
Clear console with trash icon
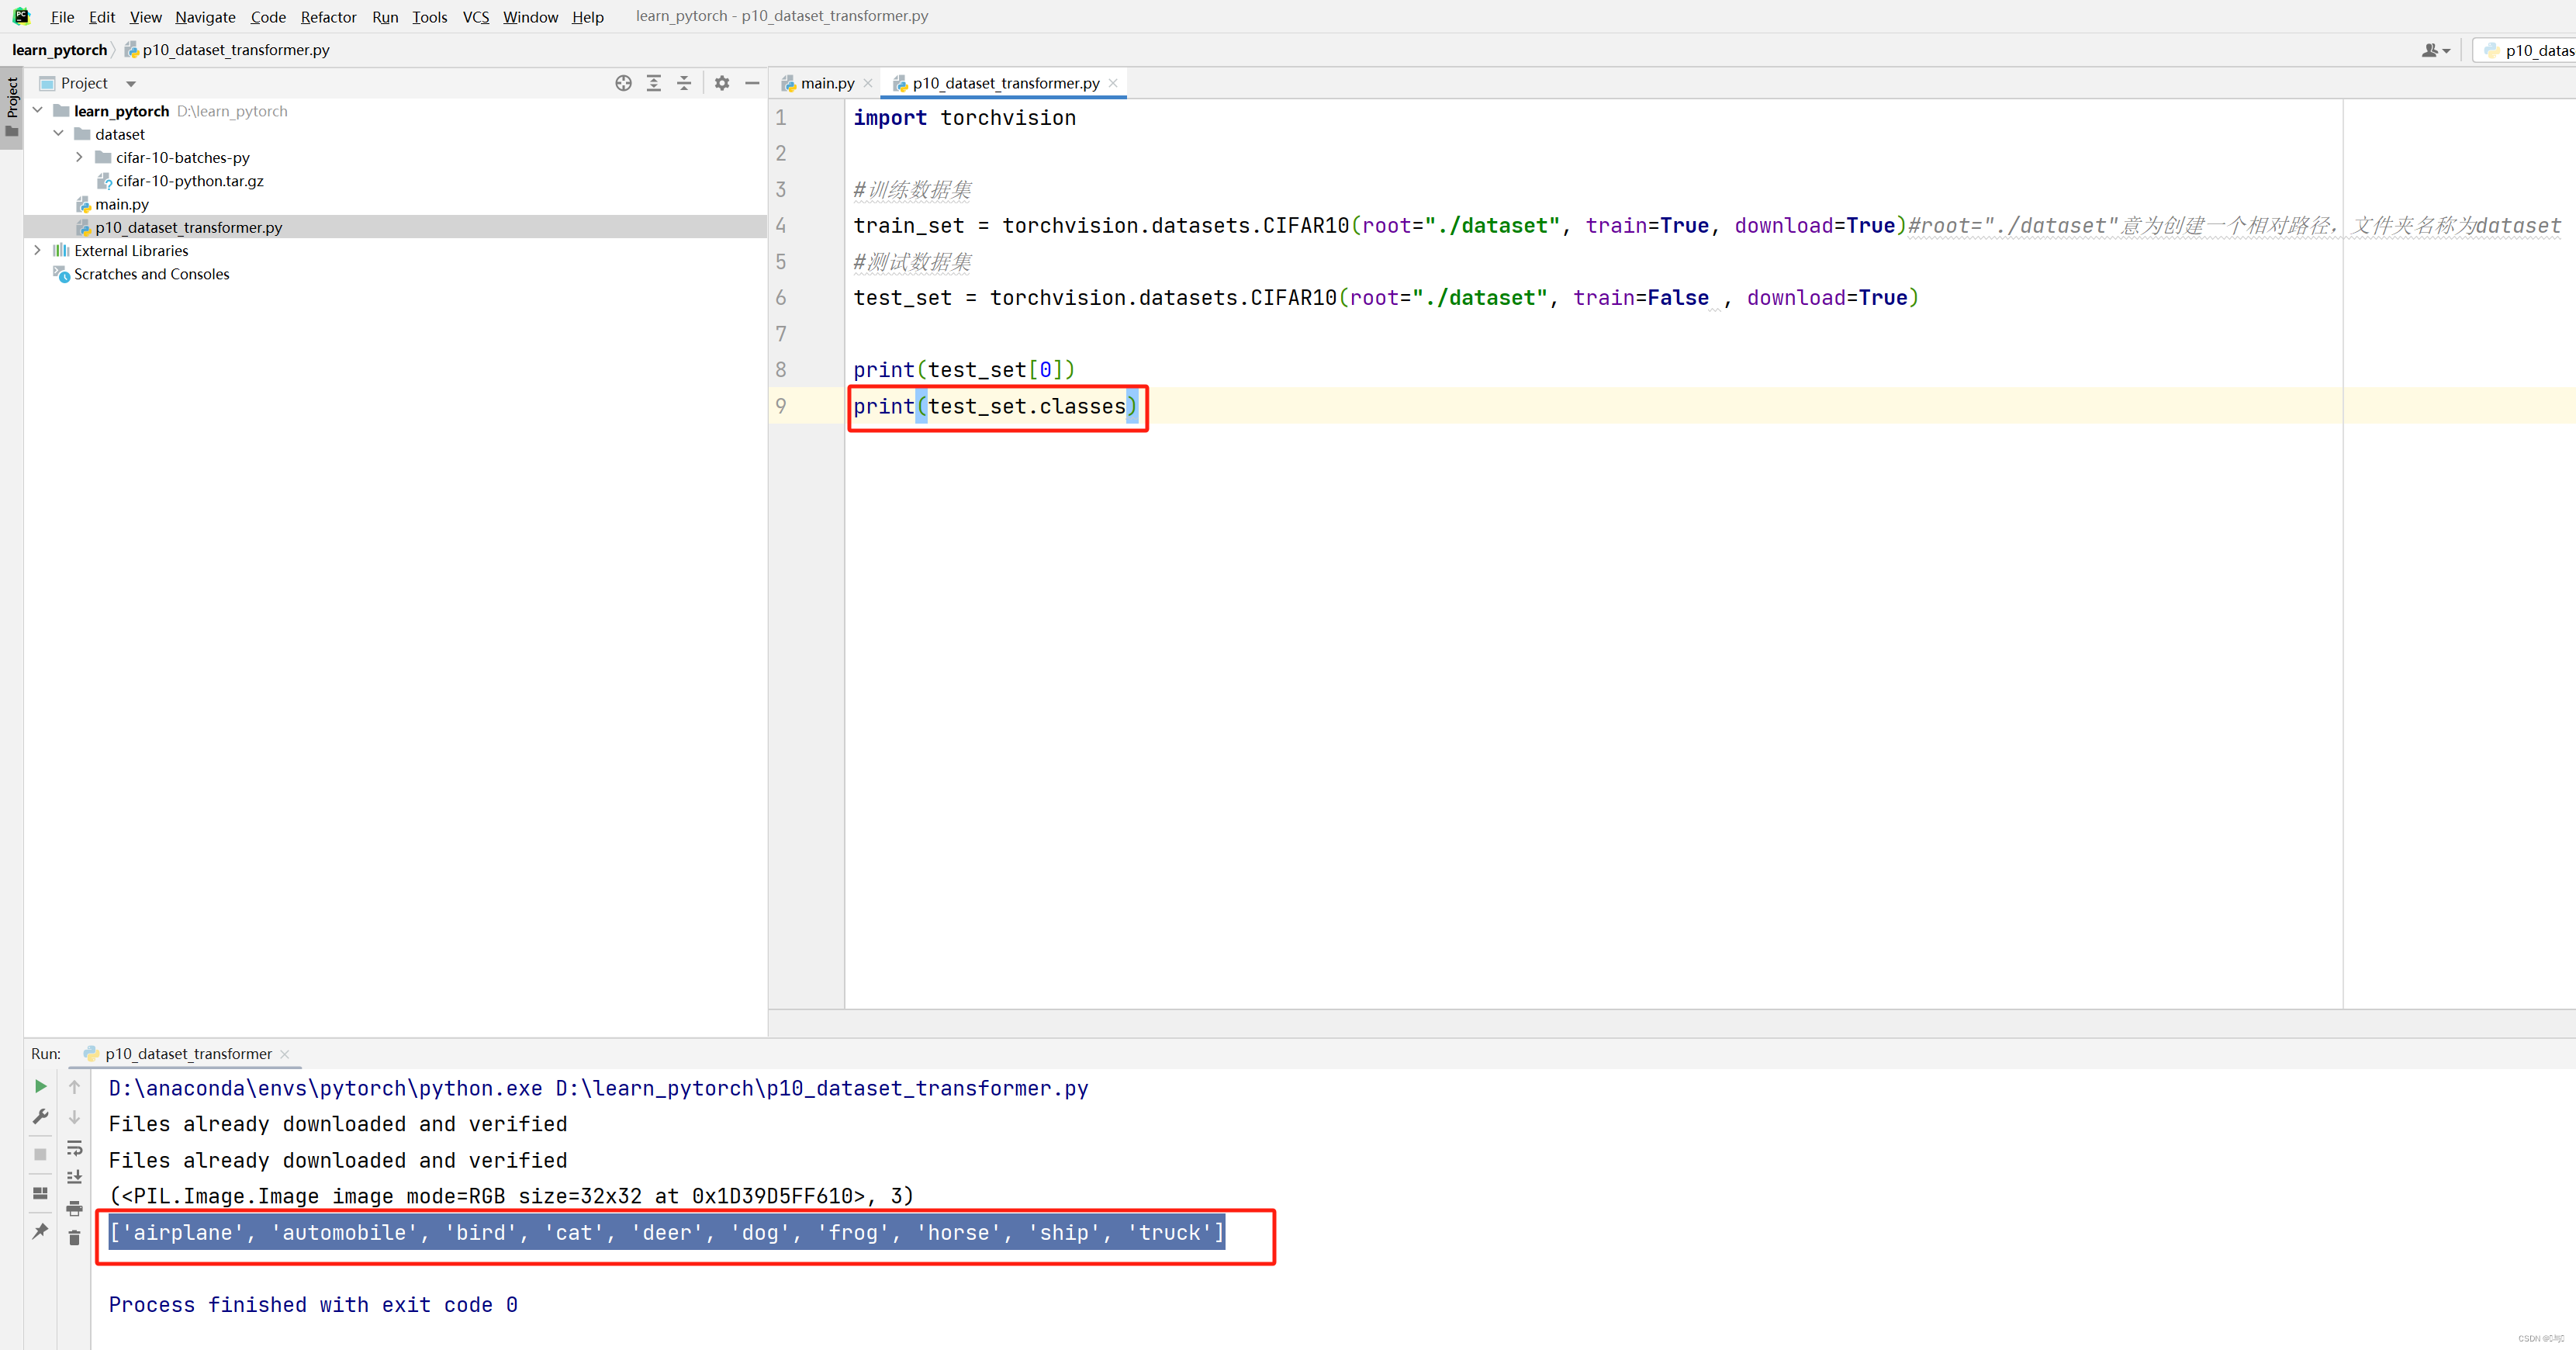tap(74, 1238)
